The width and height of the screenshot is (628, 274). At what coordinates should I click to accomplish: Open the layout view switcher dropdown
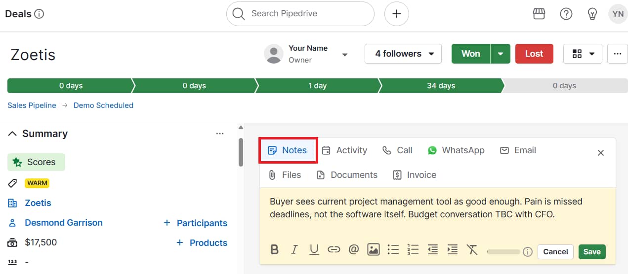[x=583, y=54]
